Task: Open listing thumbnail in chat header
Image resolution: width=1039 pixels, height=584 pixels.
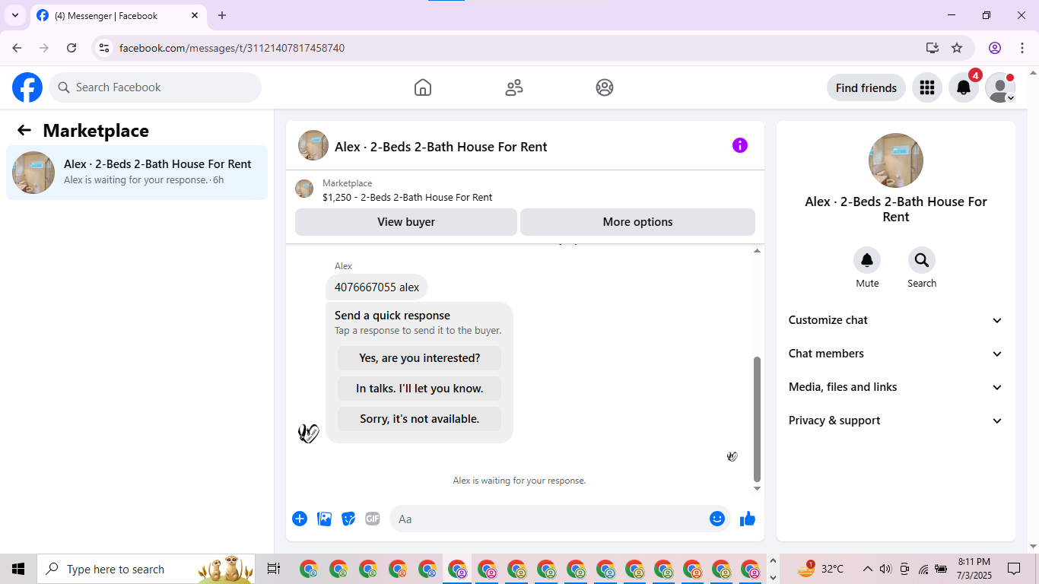Action: [313, 145]
